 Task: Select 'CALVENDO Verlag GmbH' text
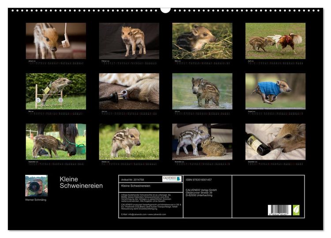[201, 190]
